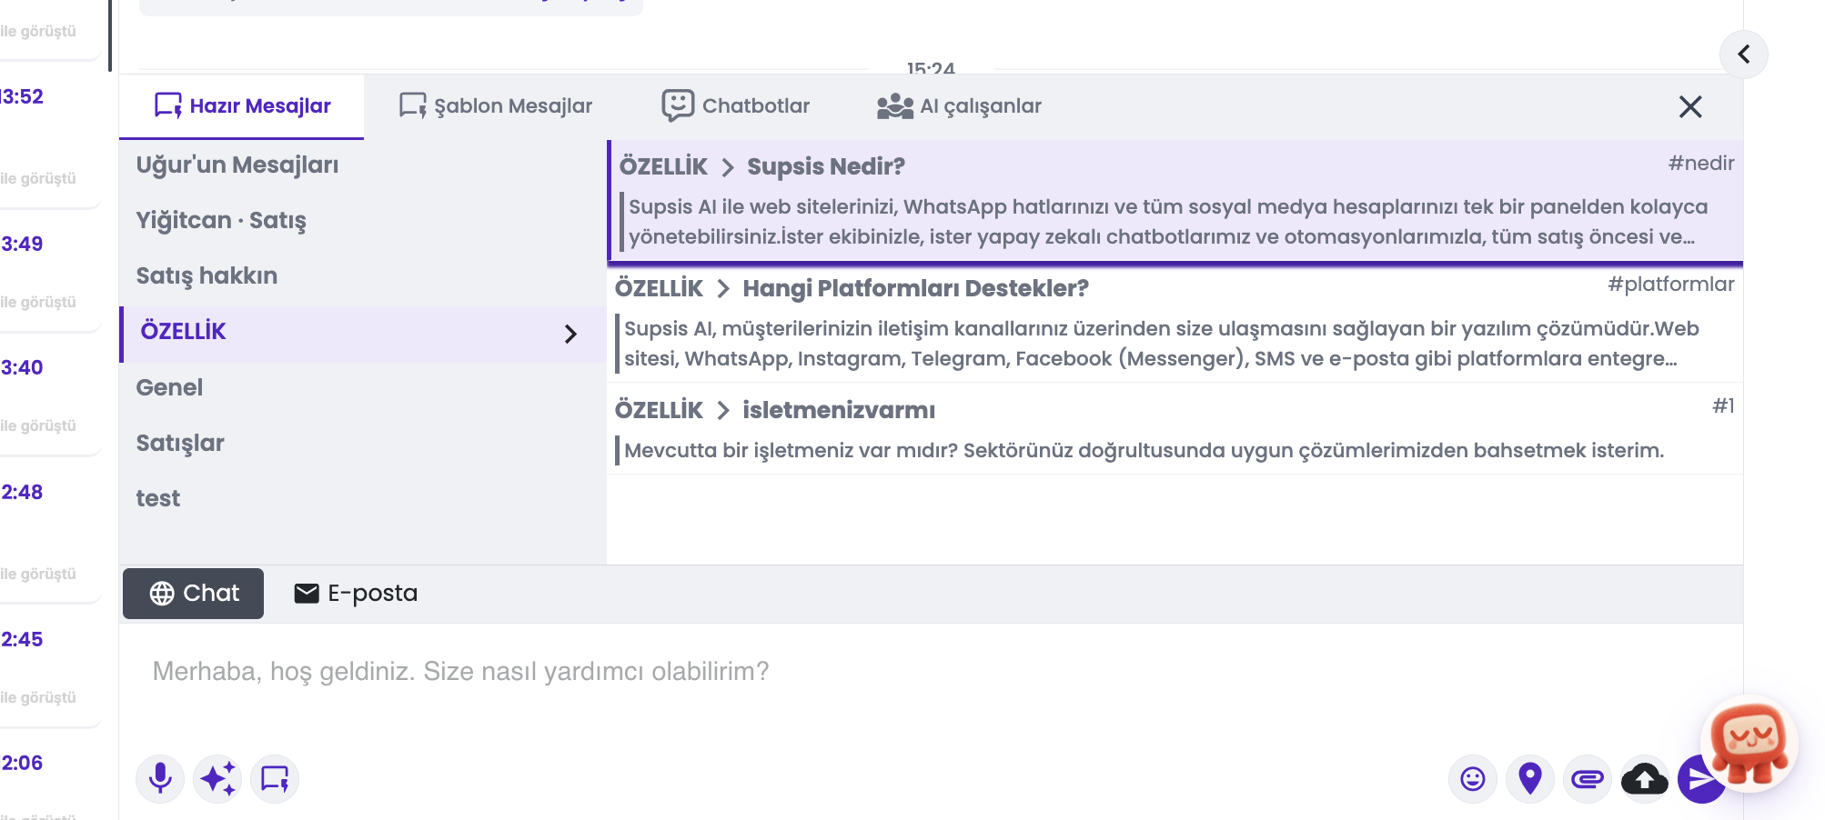1825x820 pixels.
Task: Open the Genel category
Action: (x=363, y=388)
